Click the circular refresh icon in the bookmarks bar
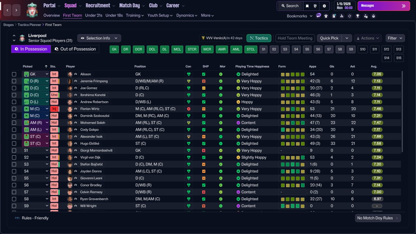Viewport: 416px width, 234px height. pyautogui.click(x=350, y=16)
